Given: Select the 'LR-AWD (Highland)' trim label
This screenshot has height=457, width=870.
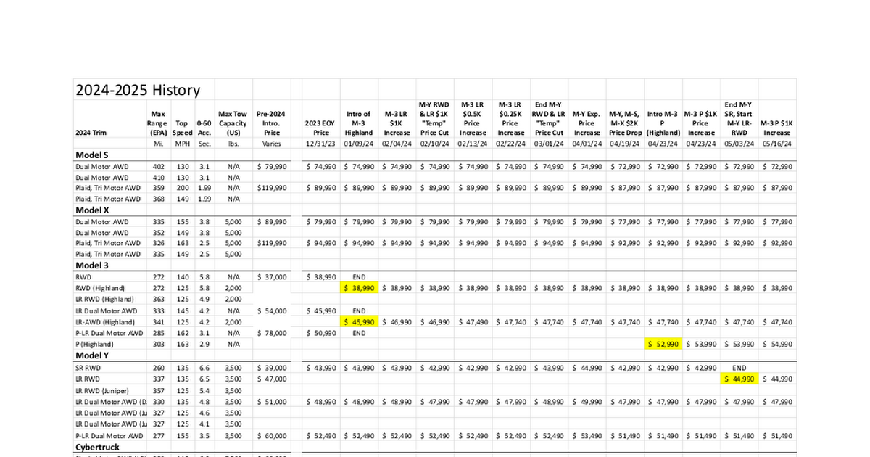Looking at the screenshot, I should click(x=105, y=322).
